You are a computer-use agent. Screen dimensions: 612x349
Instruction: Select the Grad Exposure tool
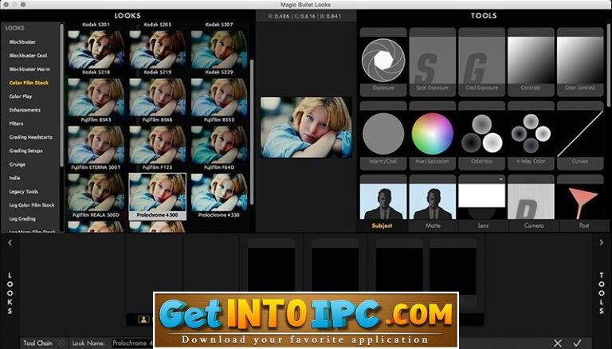coord(481,61)
